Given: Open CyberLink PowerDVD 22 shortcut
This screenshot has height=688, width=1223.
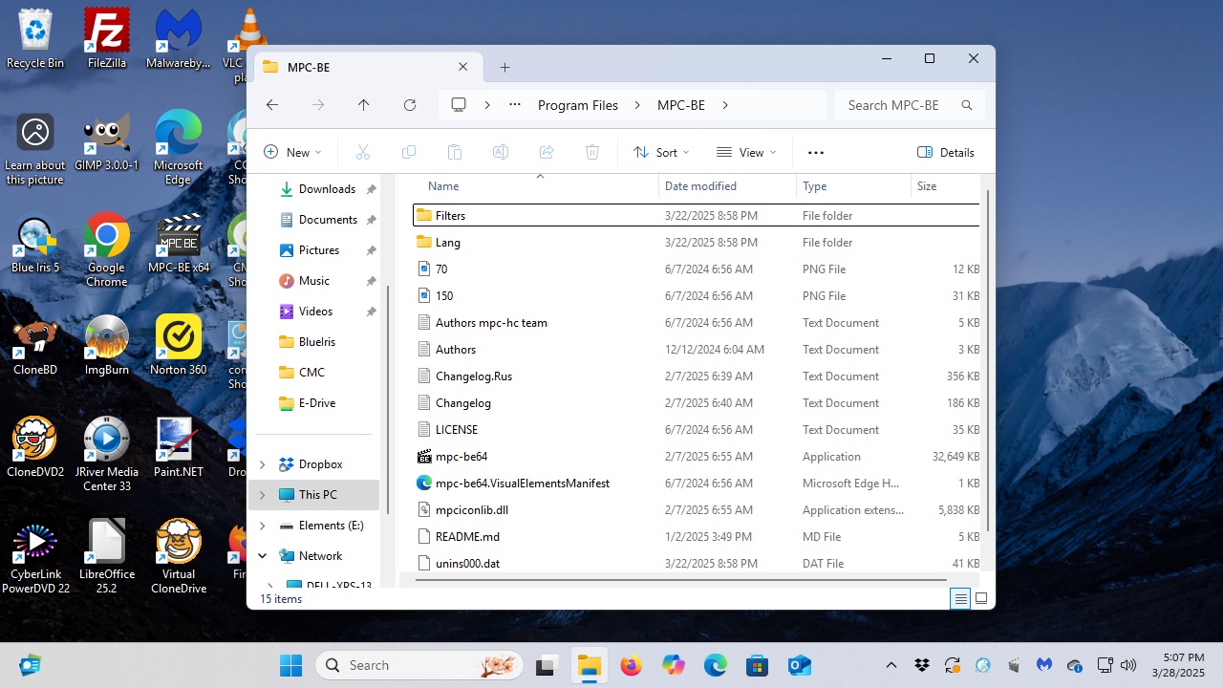Looking at the screenshot, I should (35, 557).
